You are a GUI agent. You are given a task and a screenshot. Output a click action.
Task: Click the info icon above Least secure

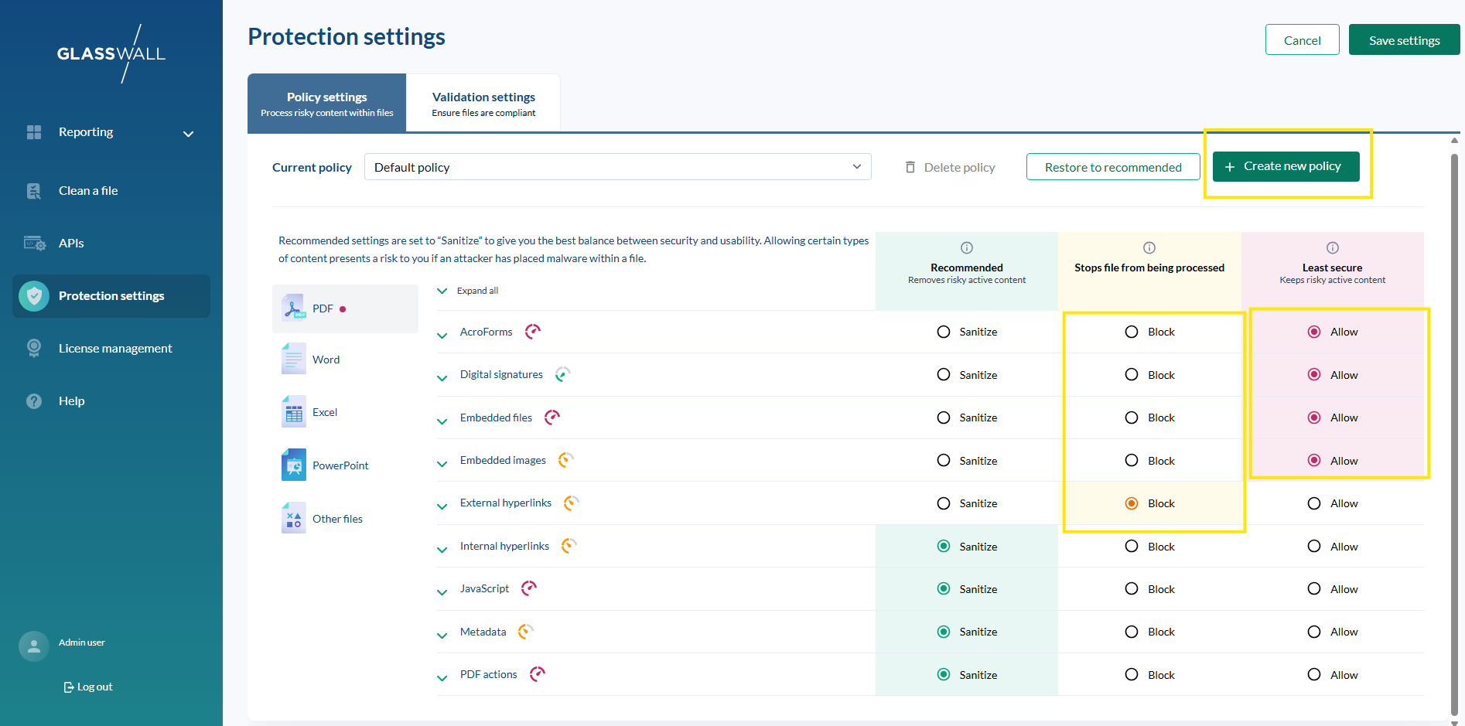1332,248
